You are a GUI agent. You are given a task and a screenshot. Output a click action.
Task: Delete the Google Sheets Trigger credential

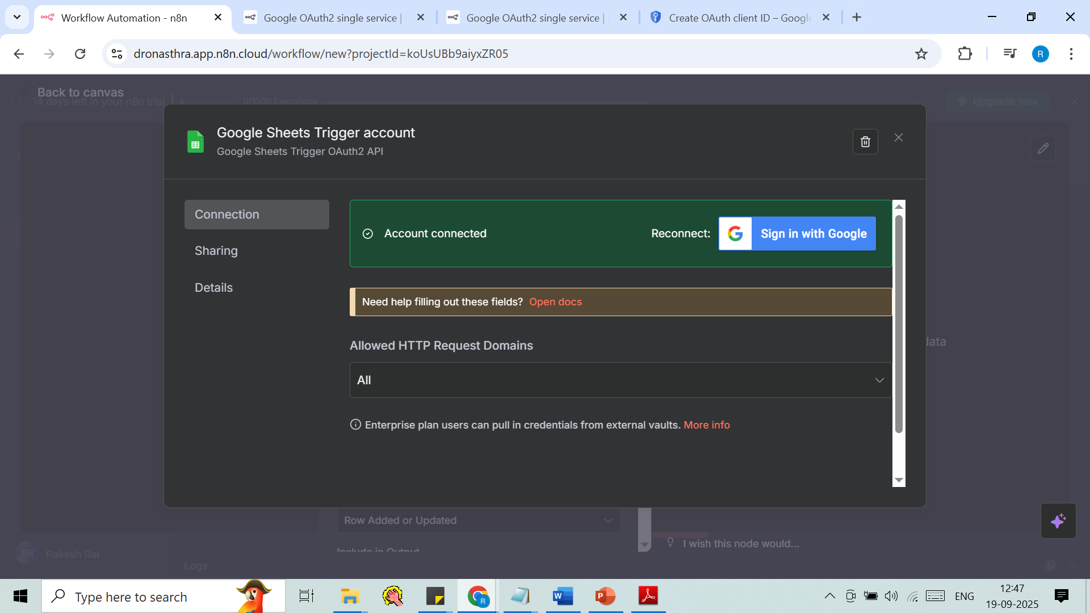pos(865,141)
